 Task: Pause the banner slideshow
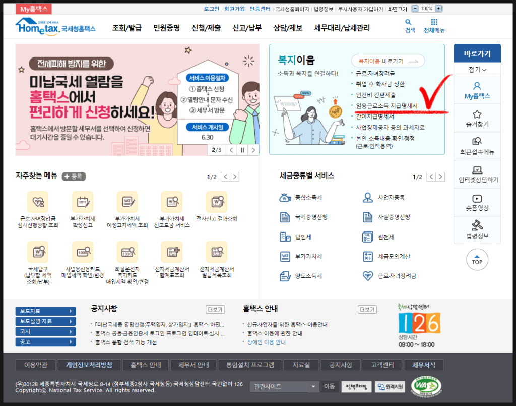click(x=242, y=150)
